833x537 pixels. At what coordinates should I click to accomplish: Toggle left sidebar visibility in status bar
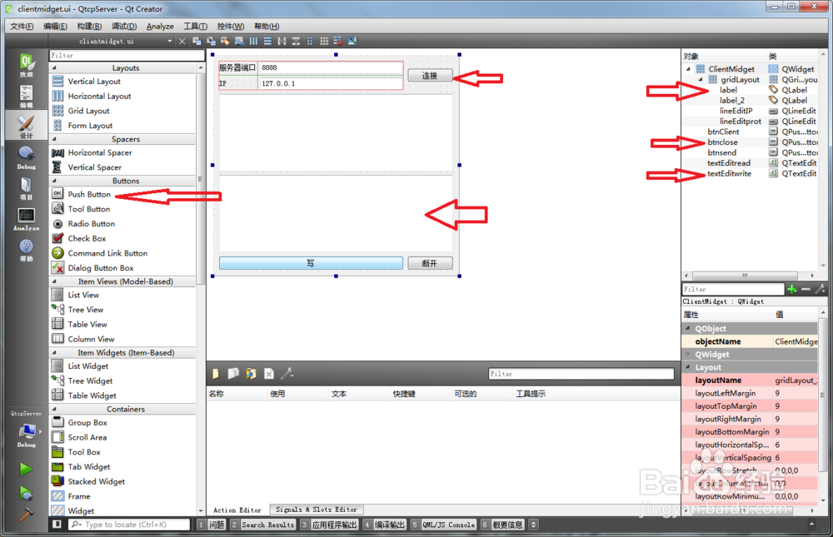(57, 525)
